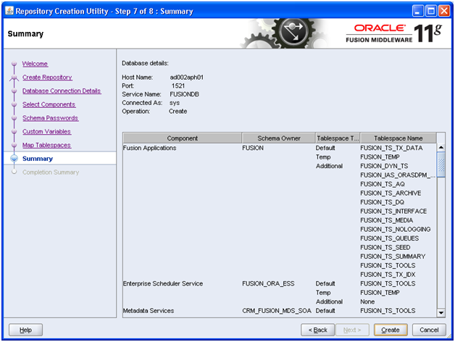Maximize the Repository Creation Utility window
The image size is (455, 342).
[x=431, y=11]
